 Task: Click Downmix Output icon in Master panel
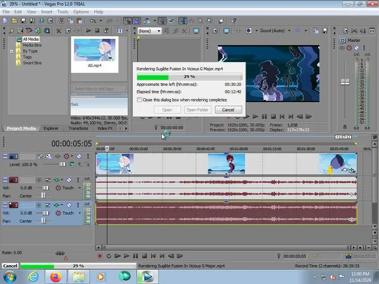coord(354,31)
